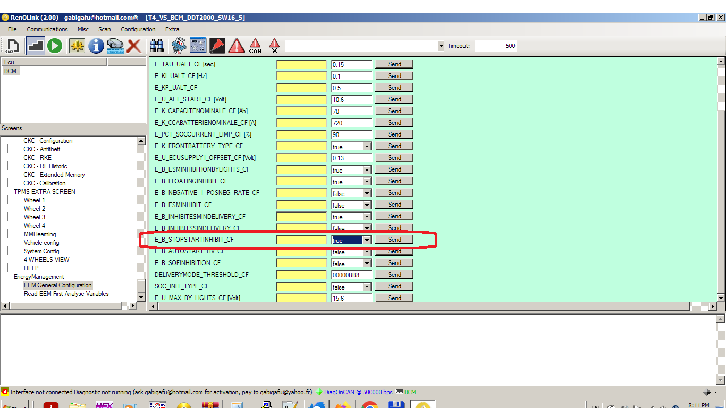
Task: Show info with the blue information icon
Action: pyautogui.click(x=96, y=46)
